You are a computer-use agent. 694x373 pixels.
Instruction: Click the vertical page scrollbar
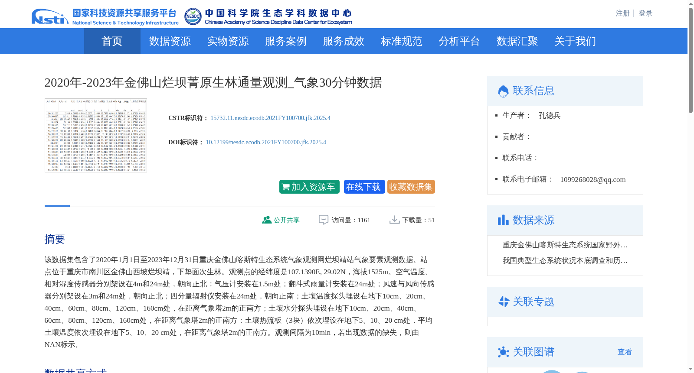point(691,61)
